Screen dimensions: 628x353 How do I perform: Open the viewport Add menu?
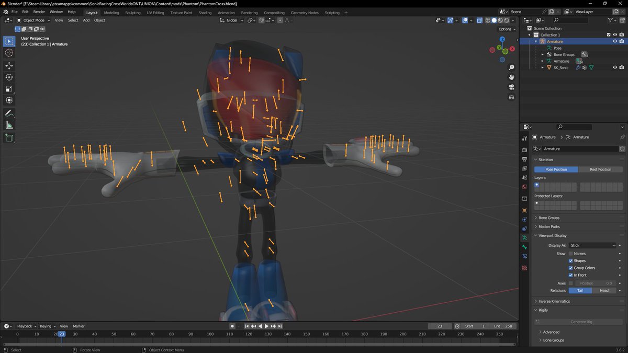click(86, 20)
